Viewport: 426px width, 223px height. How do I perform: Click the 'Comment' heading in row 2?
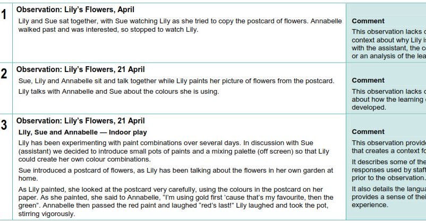[x=368, y=81]
